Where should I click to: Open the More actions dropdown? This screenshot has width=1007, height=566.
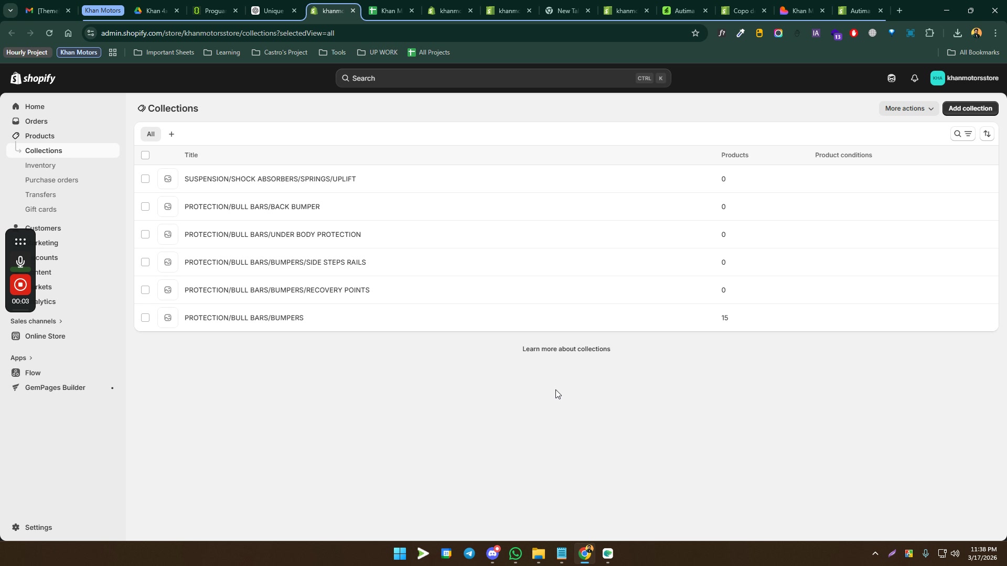tap(908, 108)
